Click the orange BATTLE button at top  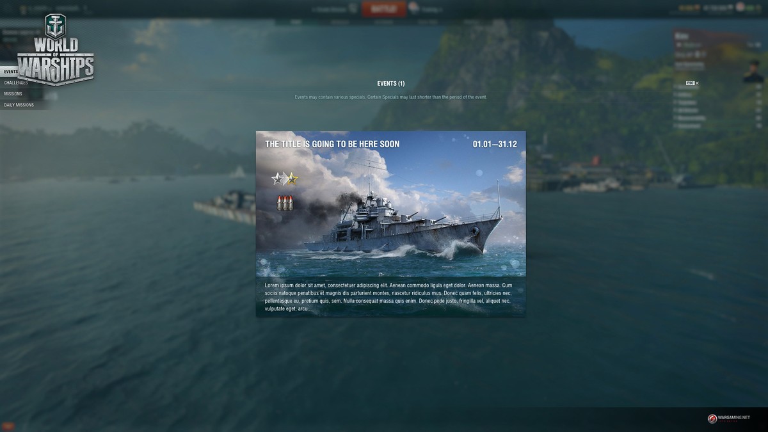pyautogui.click(x=384, y=8)
